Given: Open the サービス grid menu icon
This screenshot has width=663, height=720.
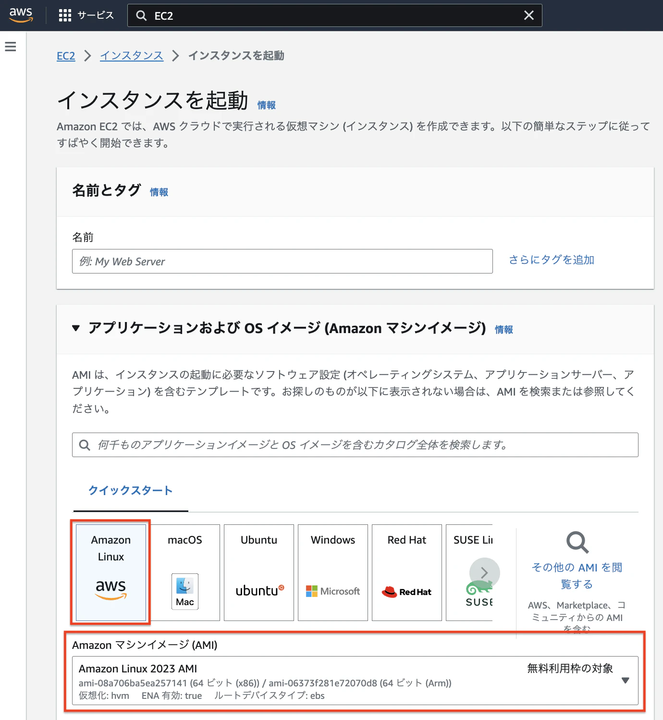Looking at the screenshot, I should 65,15.
